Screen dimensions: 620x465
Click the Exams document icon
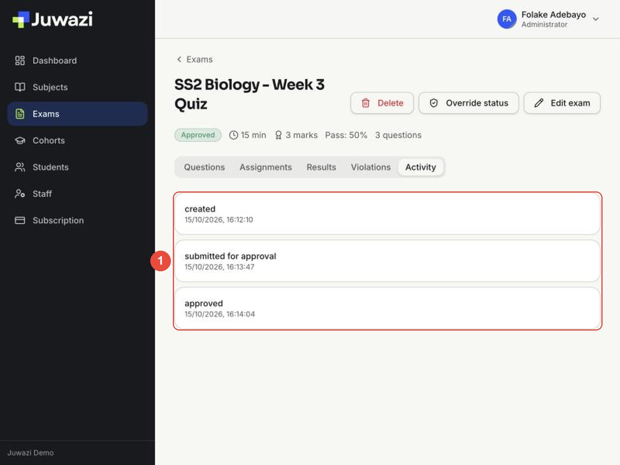(x=20, y=114)
